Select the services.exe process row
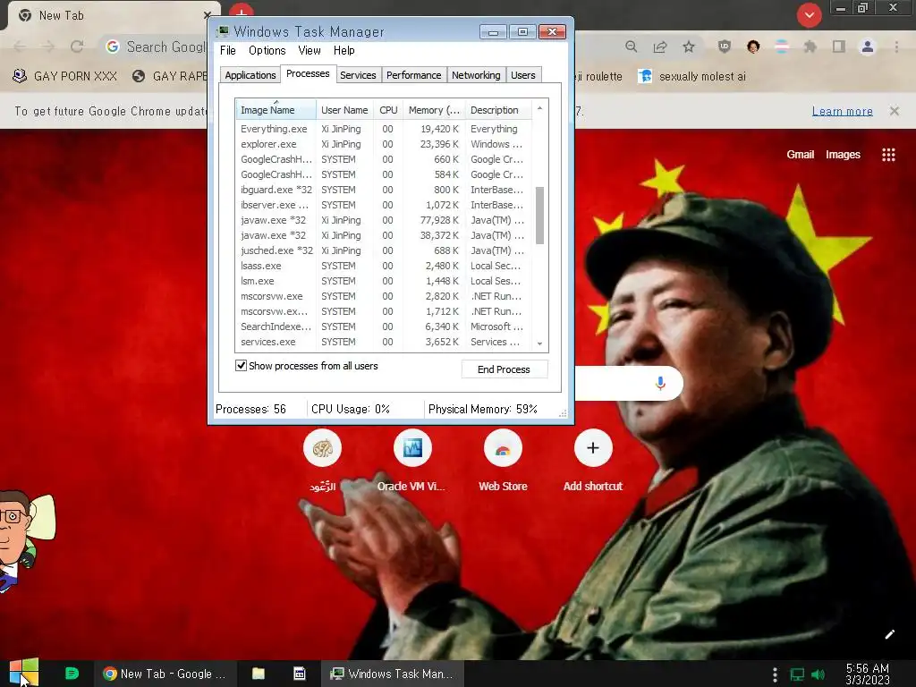 point(384,342)
